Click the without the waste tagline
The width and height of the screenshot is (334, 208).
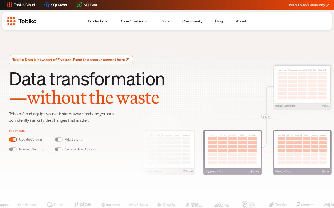(84, 97)
